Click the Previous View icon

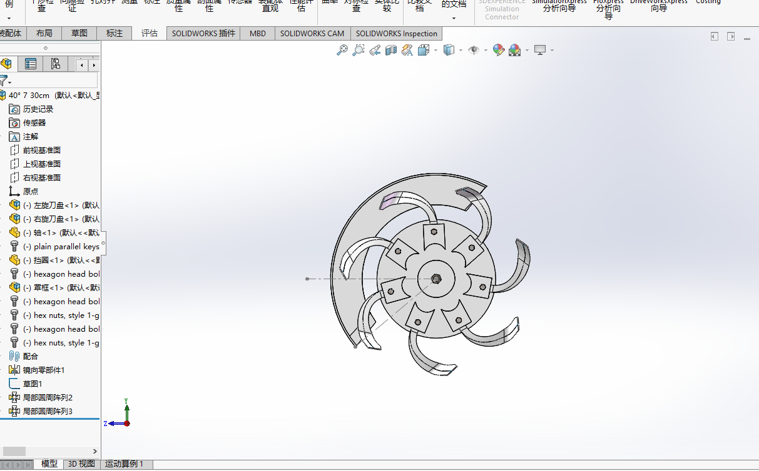(x=375, y=50)
